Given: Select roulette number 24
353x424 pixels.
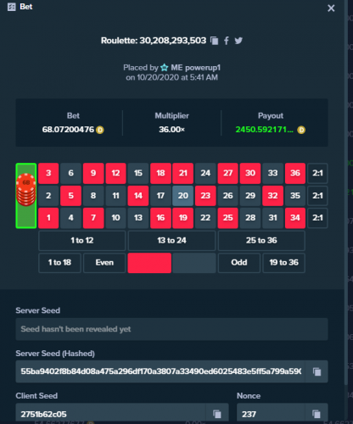Looking at the screenshot, I should tap(205, 173).
